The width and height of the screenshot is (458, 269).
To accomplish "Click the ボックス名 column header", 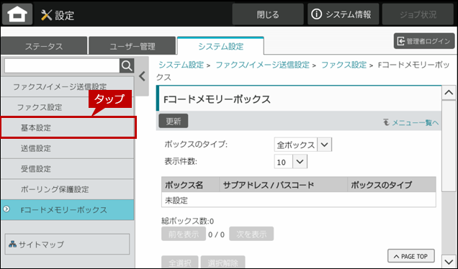I will (x=190, y=184).
